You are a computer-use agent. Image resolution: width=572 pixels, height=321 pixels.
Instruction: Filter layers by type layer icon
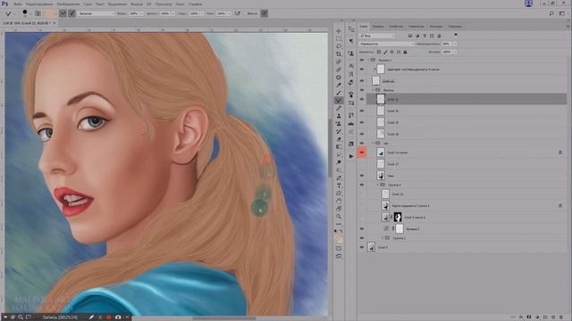pyautogui.click(x=425, y=36)
